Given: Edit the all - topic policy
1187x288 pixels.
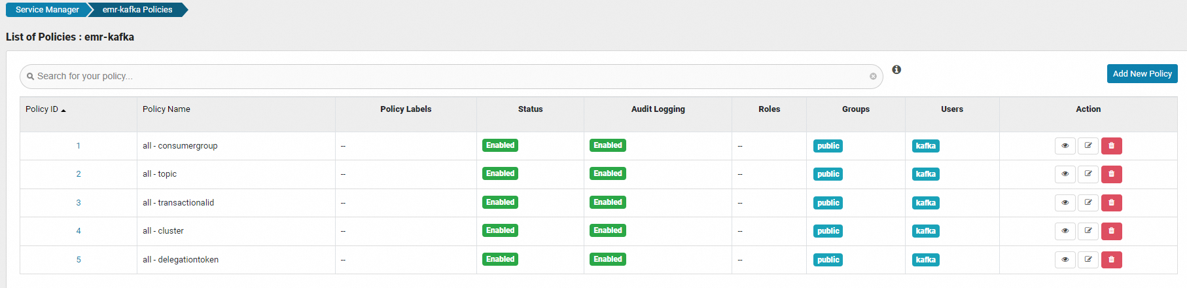Looking at the screenshot, I should (1088, 174).
